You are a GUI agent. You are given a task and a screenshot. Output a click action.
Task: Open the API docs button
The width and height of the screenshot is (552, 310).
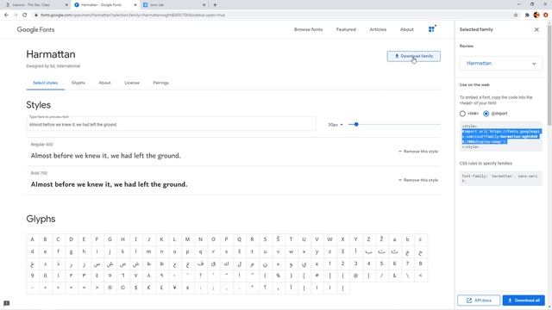[x=479, y=301]
